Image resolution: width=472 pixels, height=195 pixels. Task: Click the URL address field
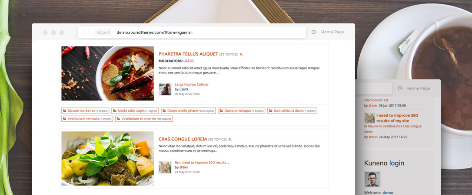pos(192,32)
